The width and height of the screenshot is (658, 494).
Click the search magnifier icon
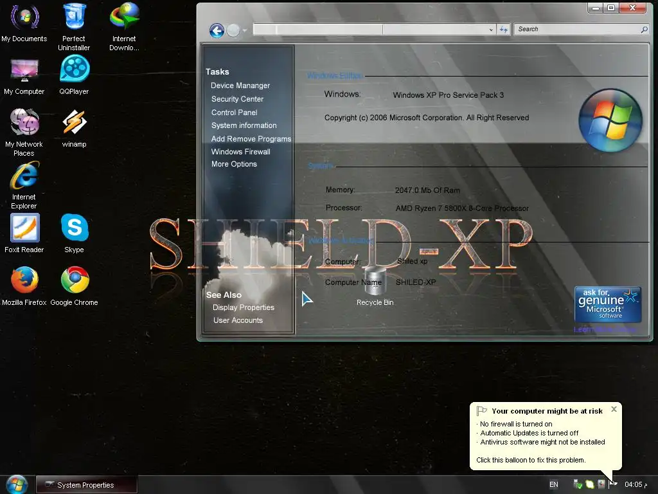coord(644,30)
